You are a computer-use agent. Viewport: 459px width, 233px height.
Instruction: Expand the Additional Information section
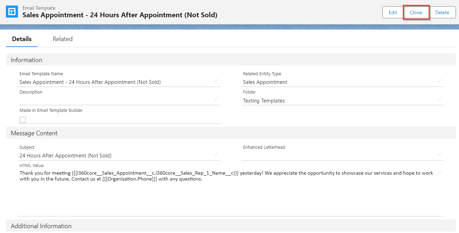click(41, 226)
